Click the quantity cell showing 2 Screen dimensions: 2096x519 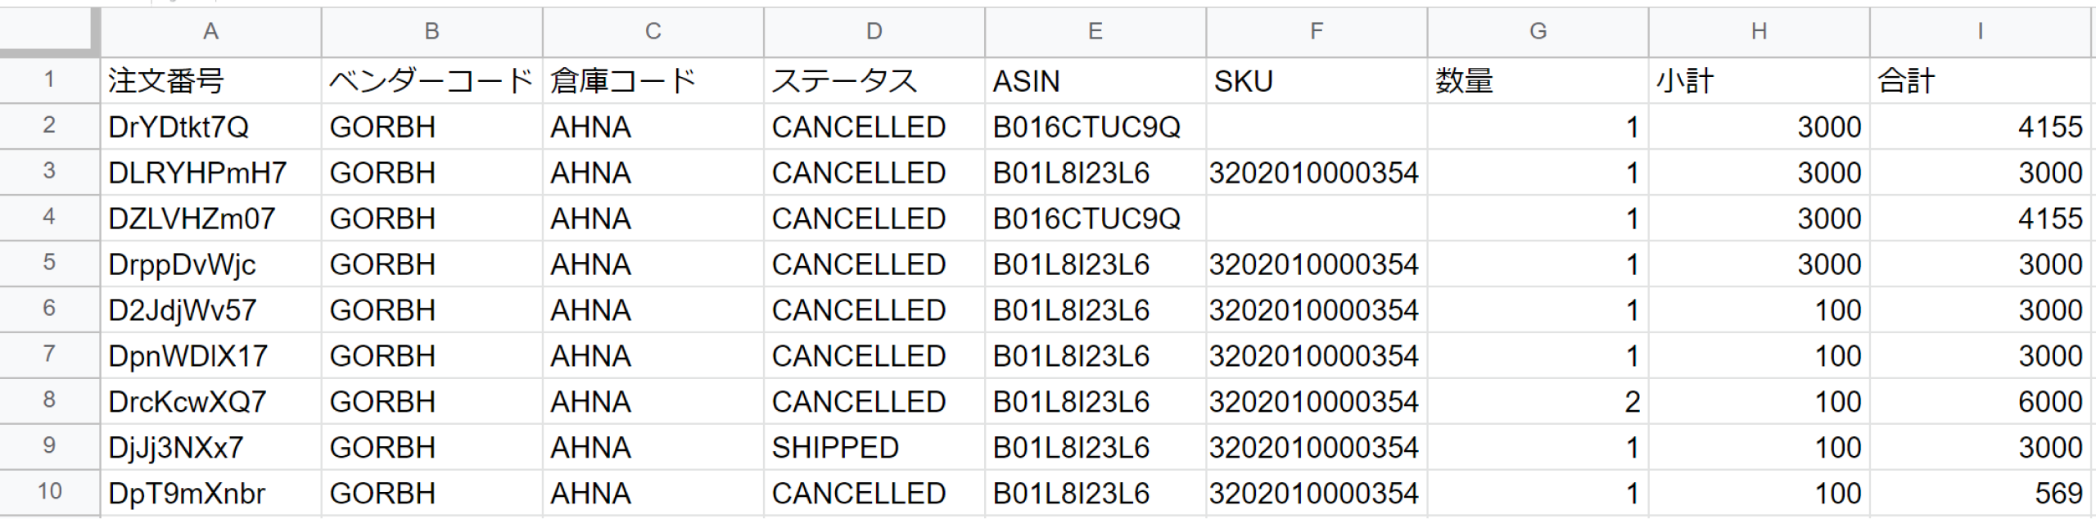(1537, 401)
